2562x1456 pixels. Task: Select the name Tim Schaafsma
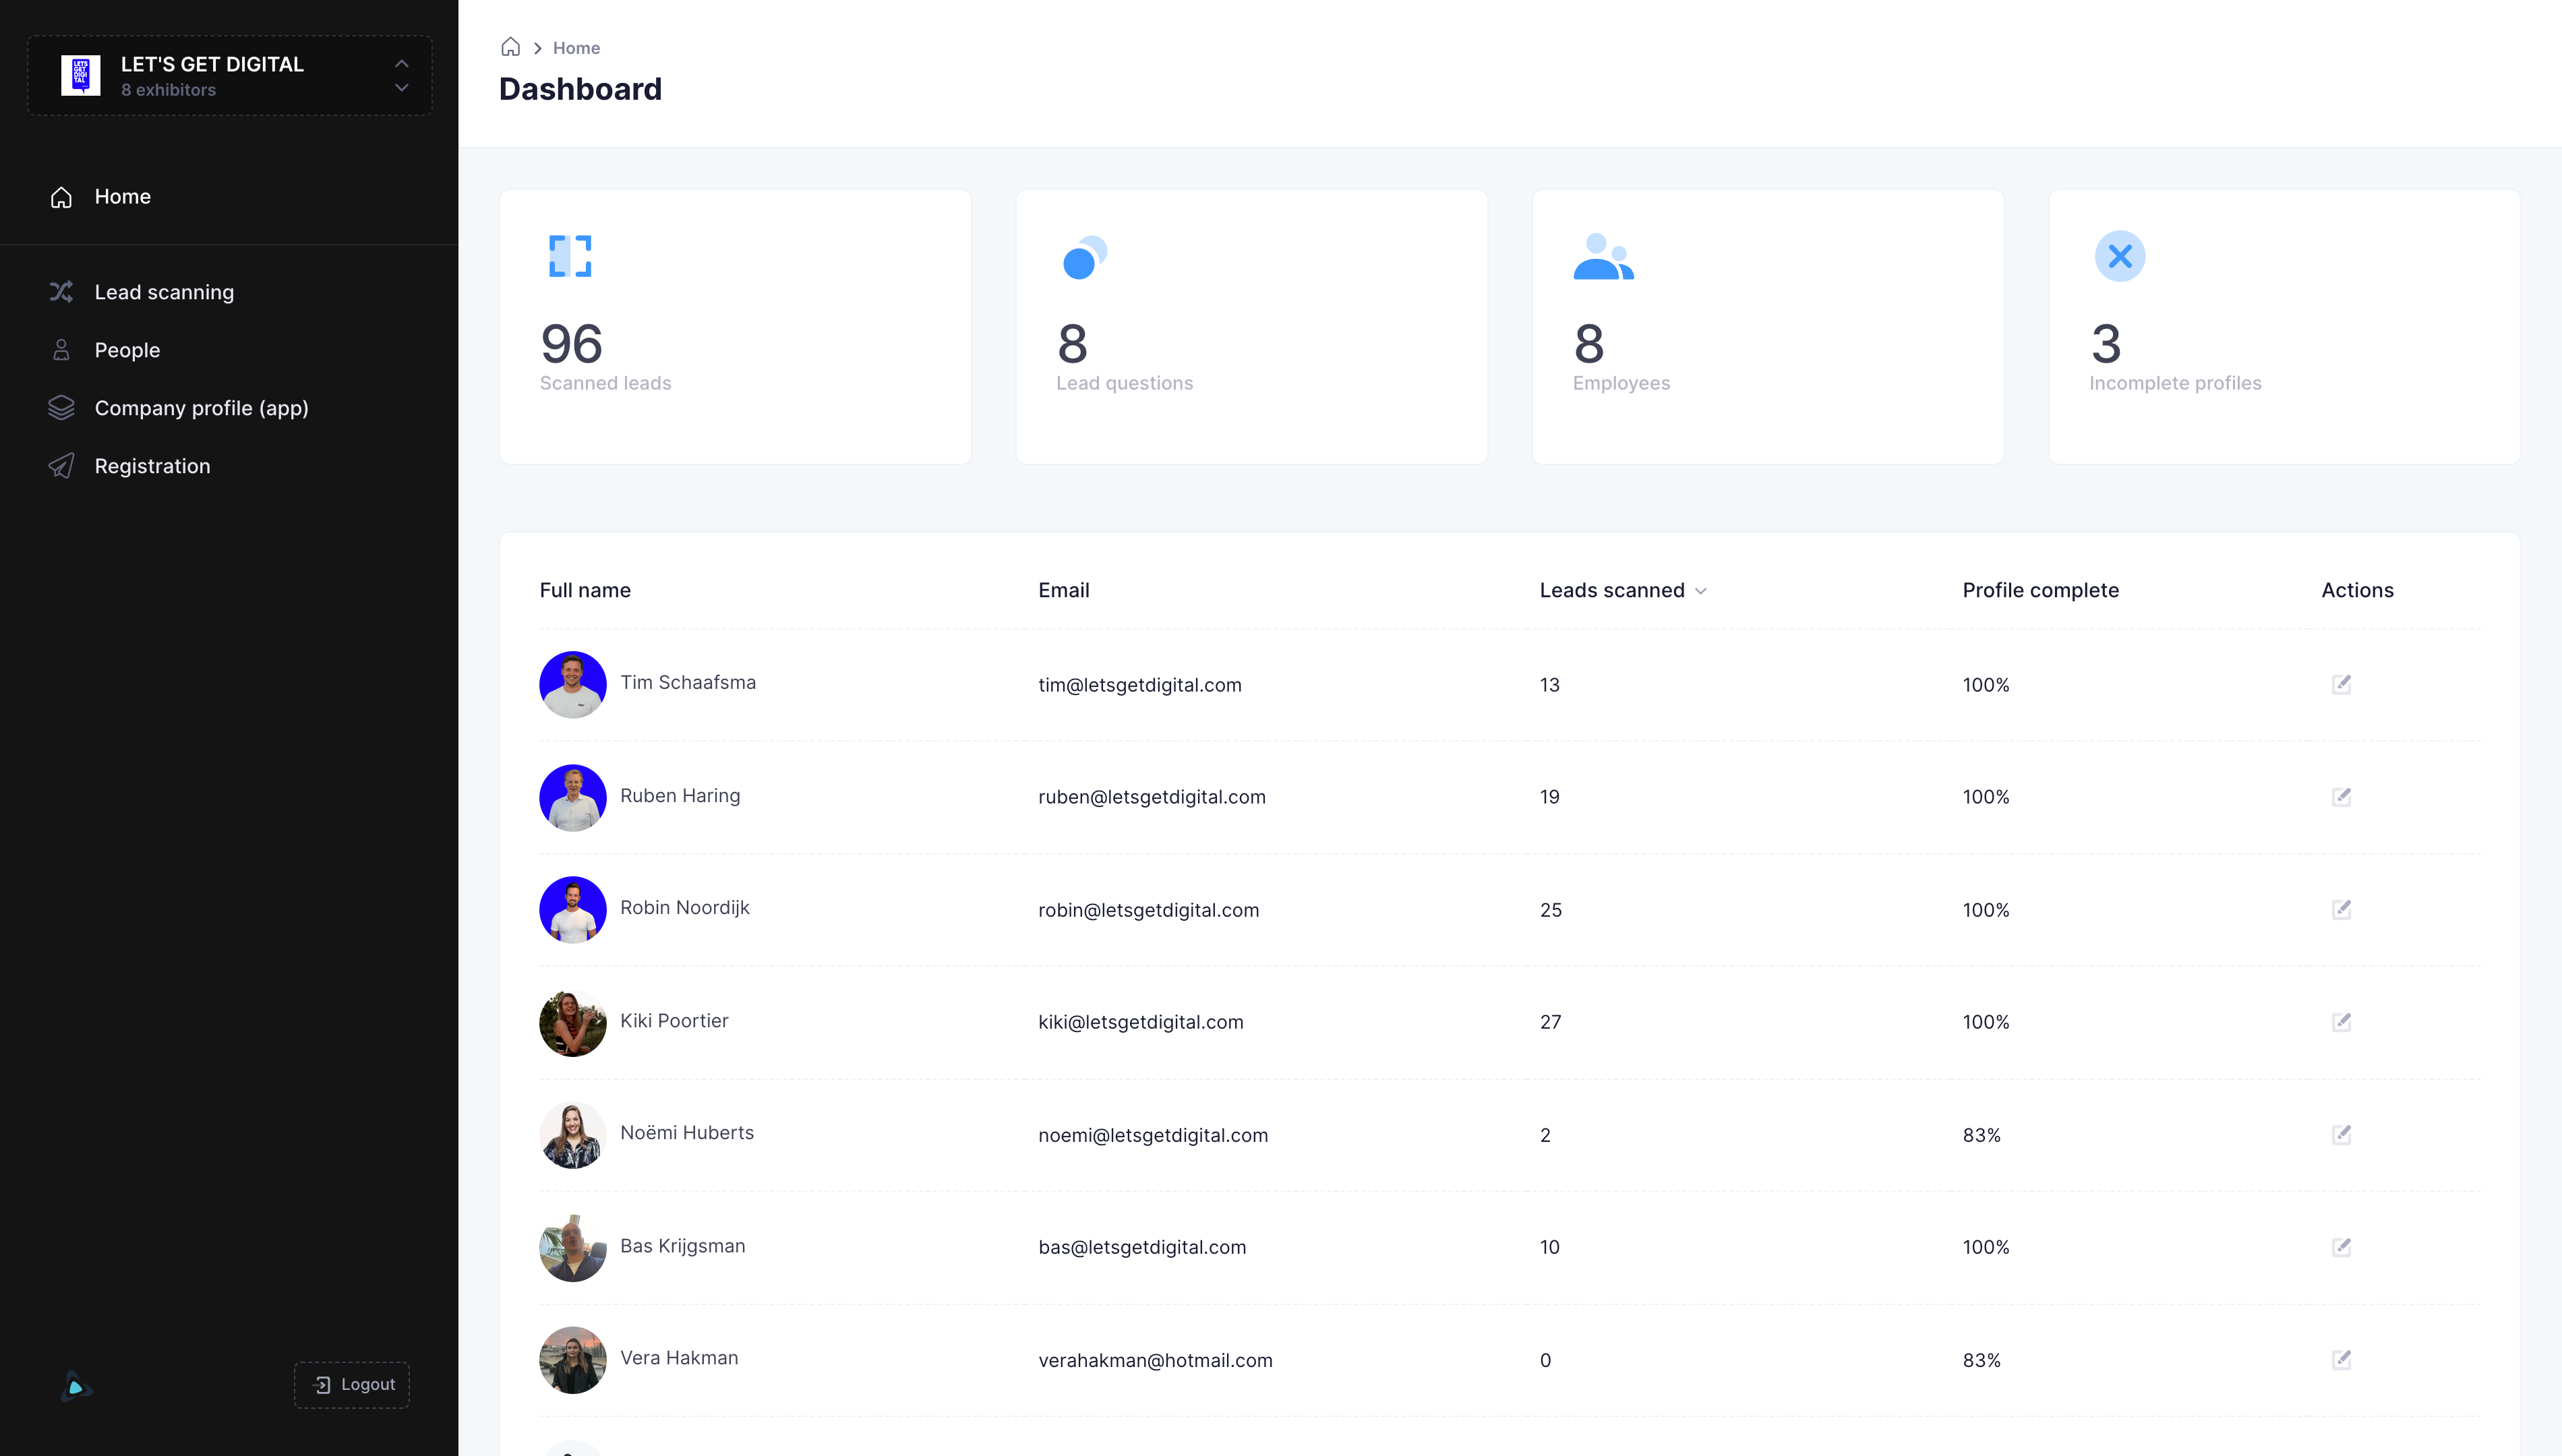point(688,682)
